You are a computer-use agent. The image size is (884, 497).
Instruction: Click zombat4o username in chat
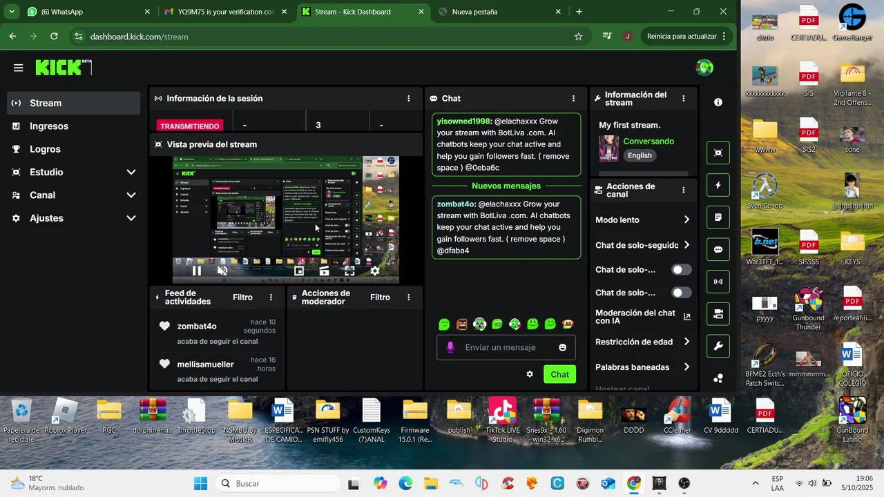[x=456, y=204]
